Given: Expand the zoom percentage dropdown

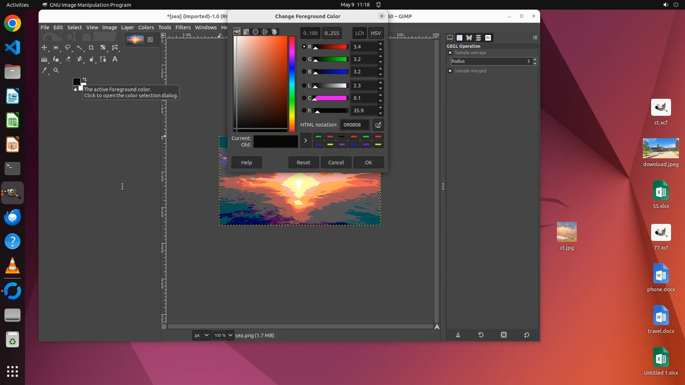Looking at the screenshot, I should pyautogui.click(x=230, y=335).
